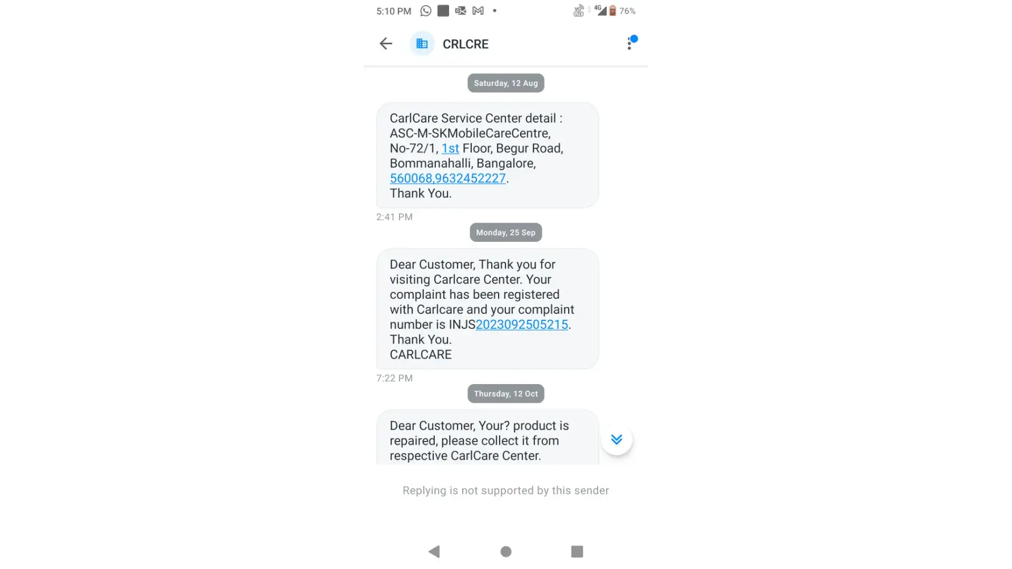
Task: Open the CRLCRE contact avatar icon
Action: [x=422, y=44]
